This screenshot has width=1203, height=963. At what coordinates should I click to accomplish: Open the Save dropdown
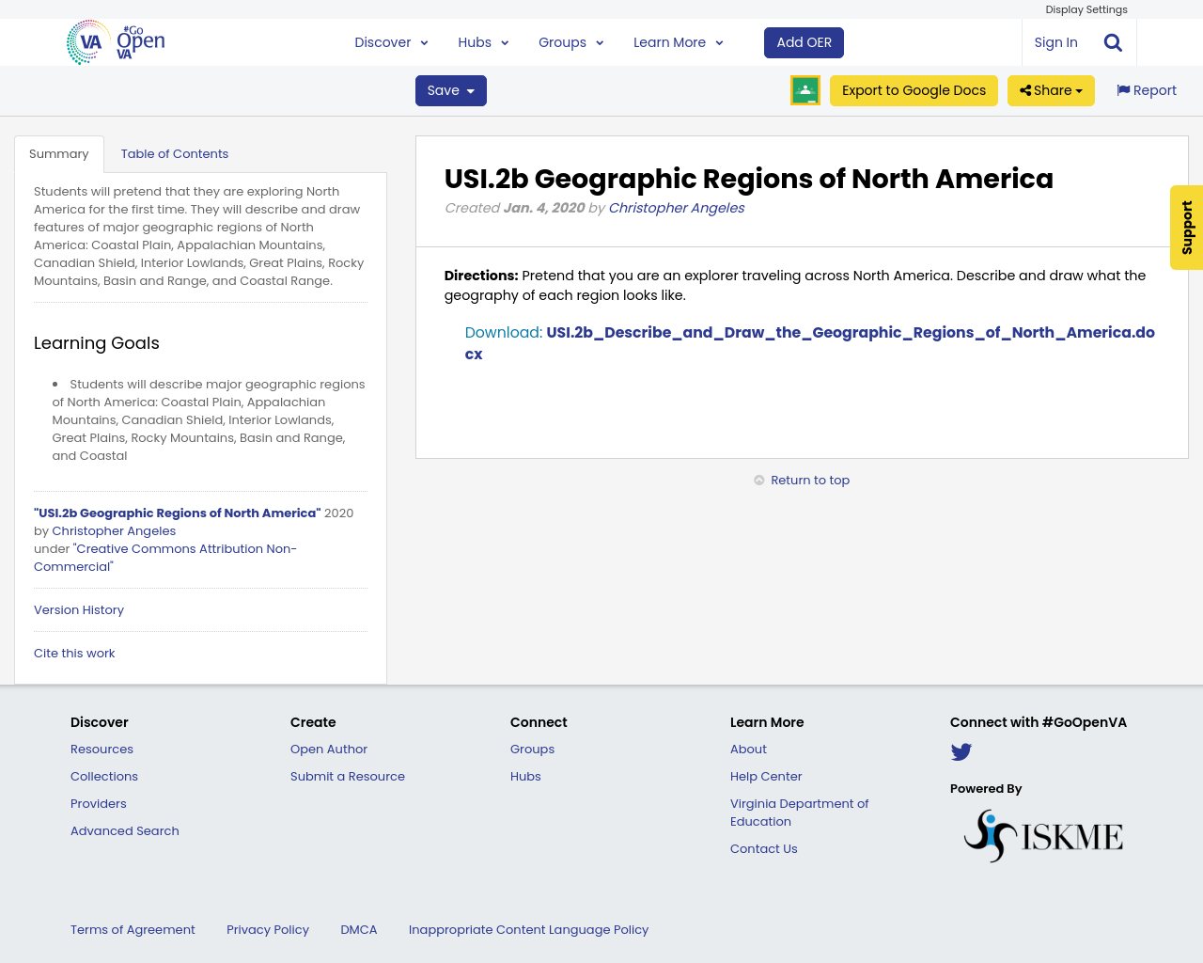pos(450,90)
